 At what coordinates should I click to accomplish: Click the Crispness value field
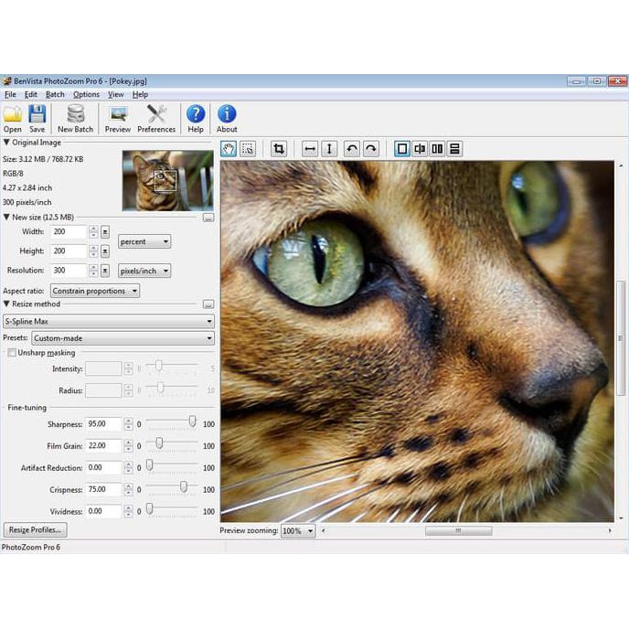click(103, 489)
